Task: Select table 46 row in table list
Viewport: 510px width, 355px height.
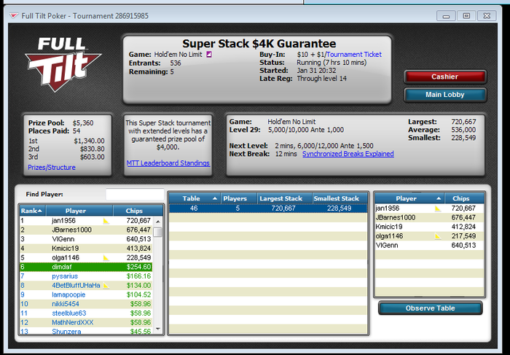Action: click(268, 208)
